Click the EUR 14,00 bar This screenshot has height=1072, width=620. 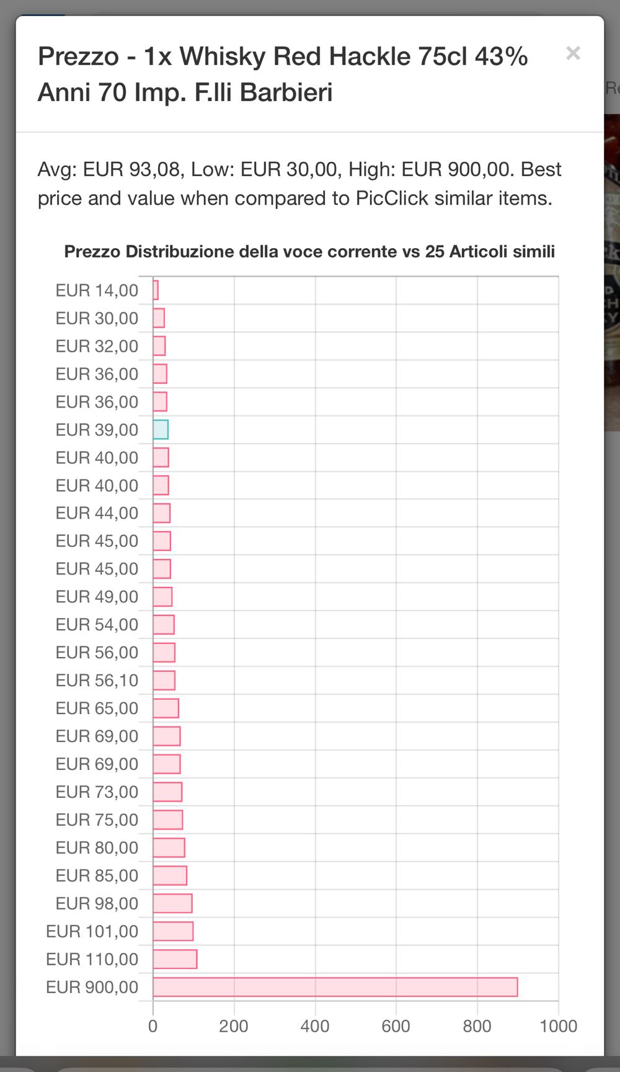(x=156, y=290)
